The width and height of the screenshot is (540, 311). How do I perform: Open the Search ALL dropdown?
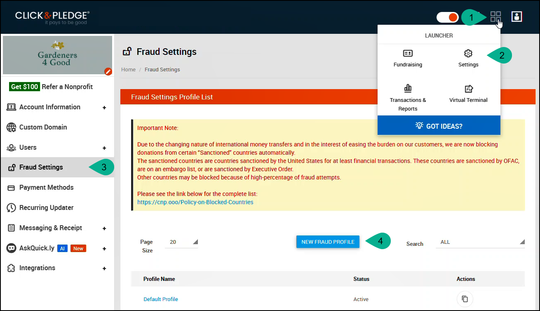point(480,242)
